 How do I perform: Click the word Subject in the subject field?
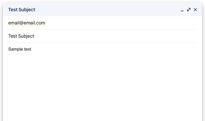click(x=26, y=36)
